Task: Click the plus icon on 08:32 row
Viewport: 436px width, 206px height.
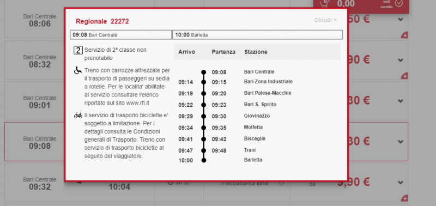Action: pyautogui.click(x=404, y=76)
